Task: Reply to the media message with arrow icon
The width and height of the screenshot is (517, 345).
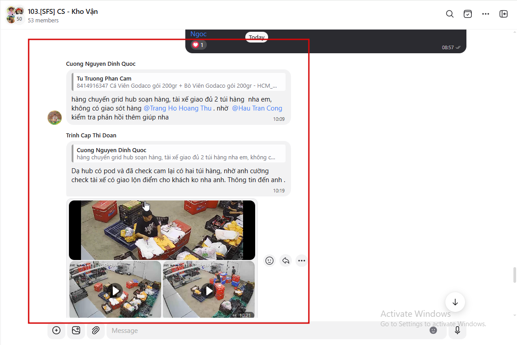Action: point(286,260)
